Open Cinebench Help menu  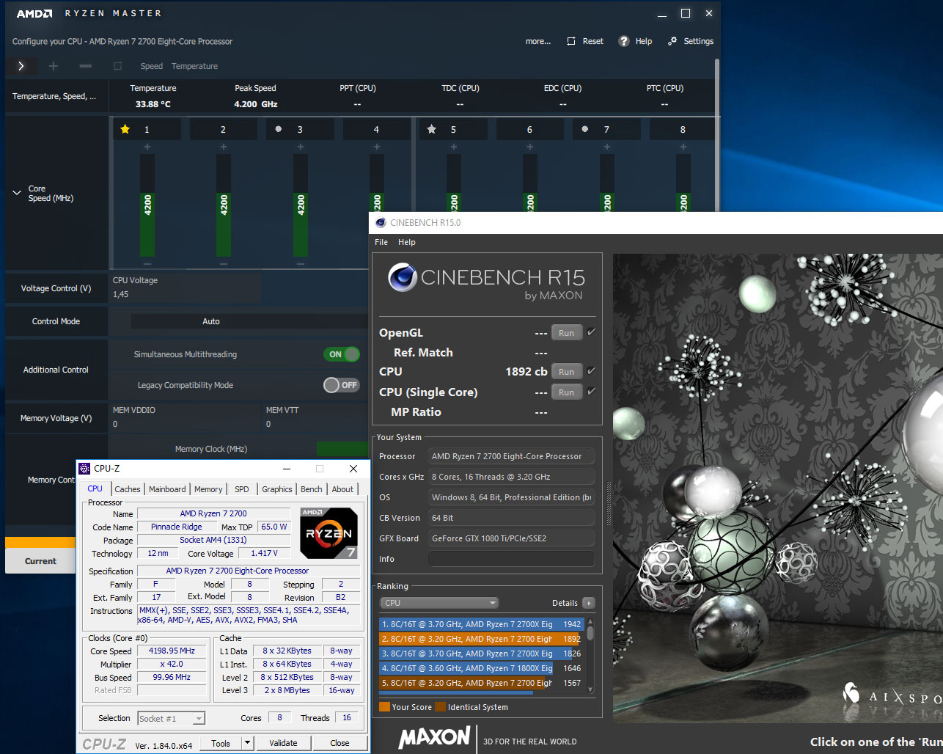click(407, 242)
